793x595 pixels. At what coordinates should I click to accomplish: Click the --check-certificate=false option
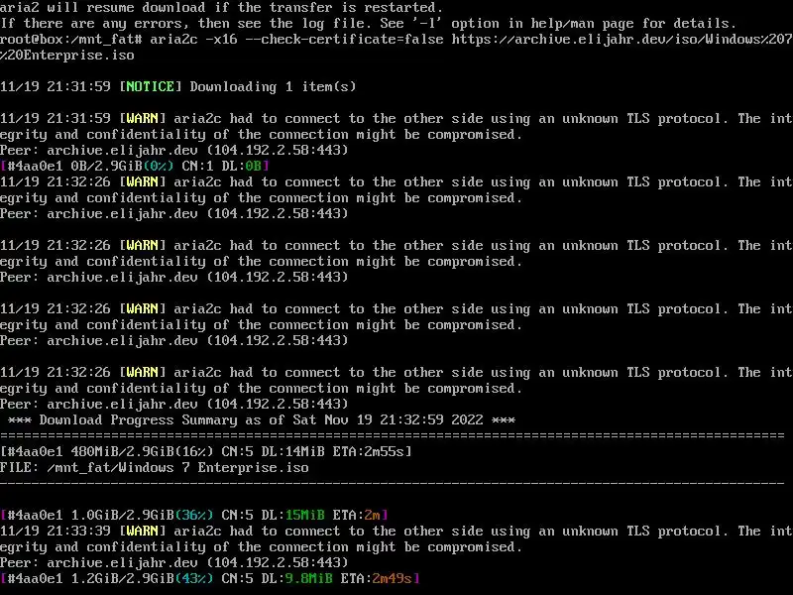click(x=344, y=40)
